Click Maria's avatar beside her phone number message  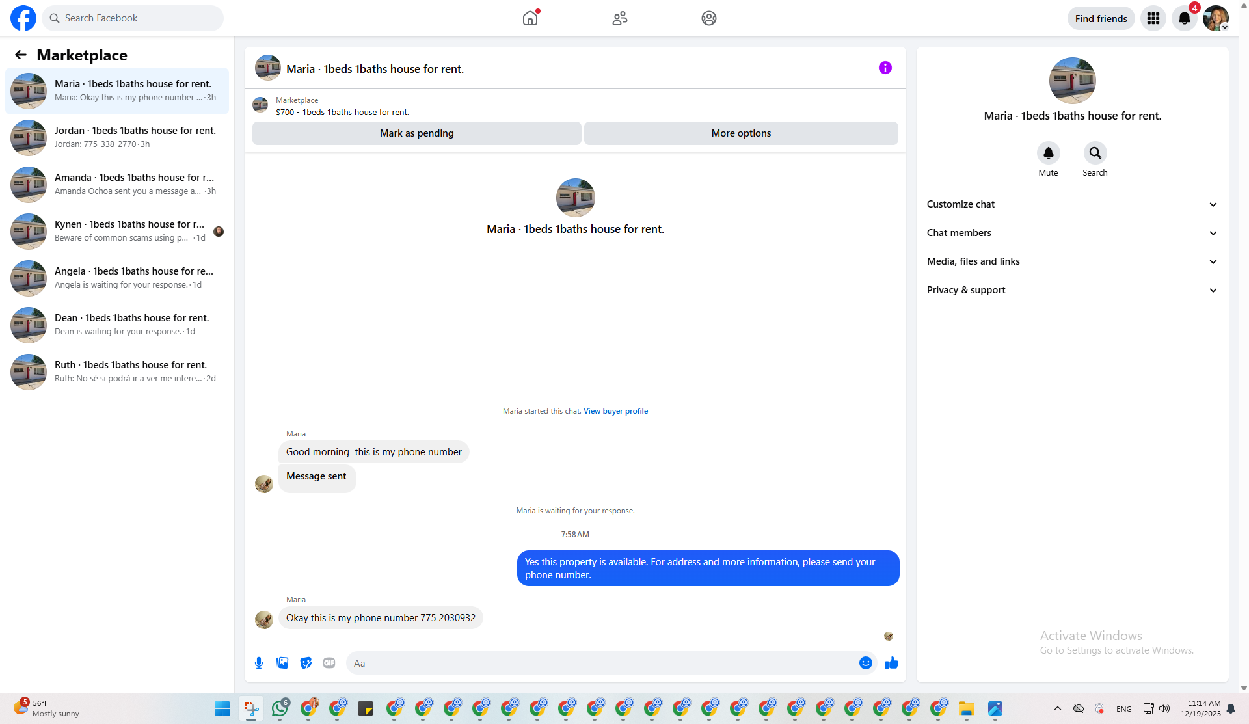264,619
